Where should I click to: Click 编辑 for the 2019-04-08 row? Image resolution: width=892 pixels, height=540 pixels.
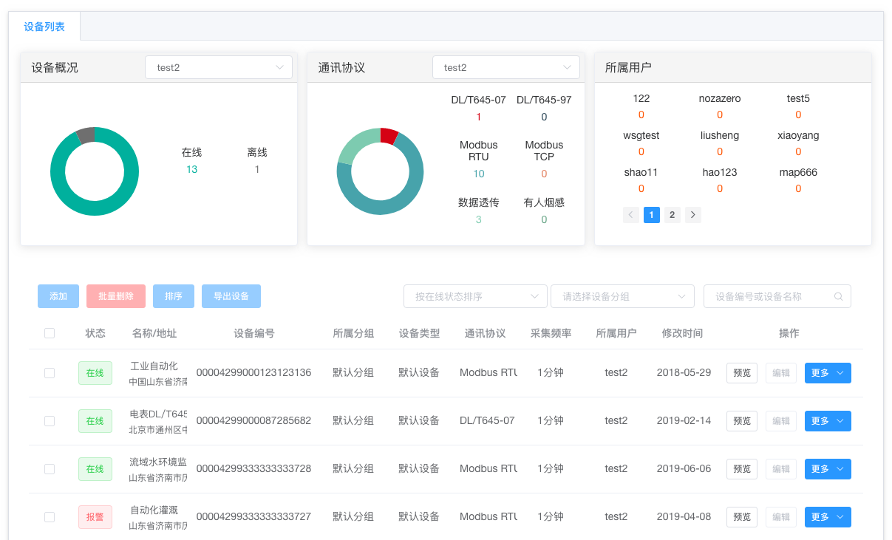pos(781,517)
